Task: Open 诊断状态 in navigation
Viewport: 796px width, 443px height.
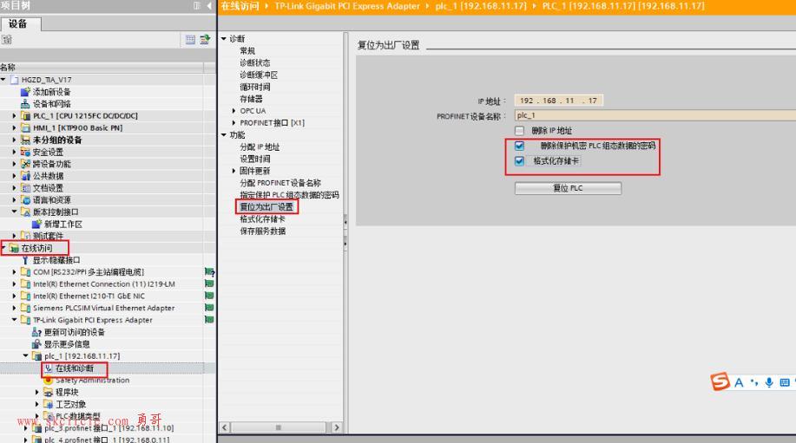Action: click(255, 62)
